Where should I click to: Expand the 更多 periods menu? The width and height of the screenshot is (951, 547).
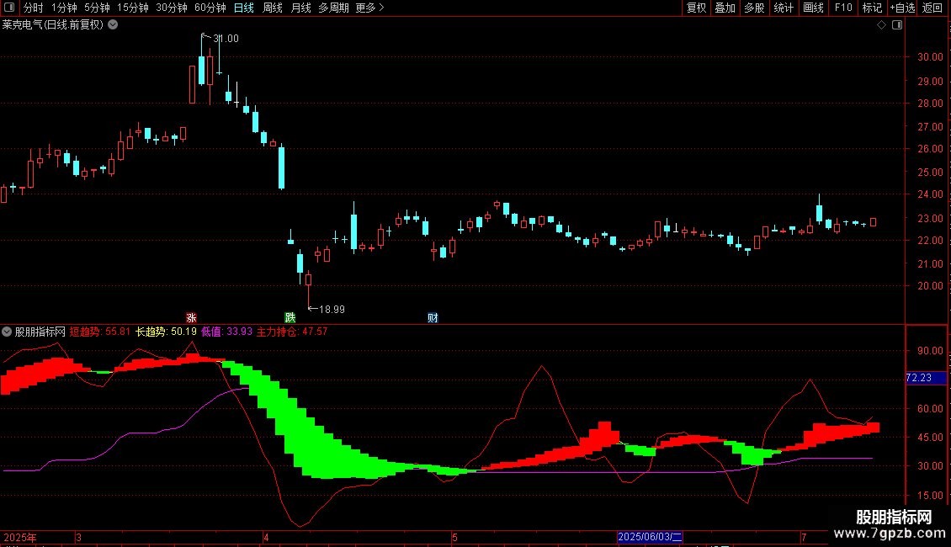[x=369, y=8]
